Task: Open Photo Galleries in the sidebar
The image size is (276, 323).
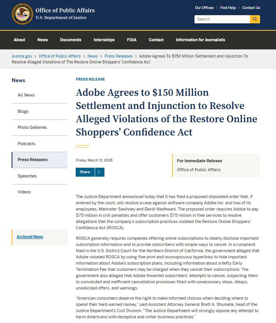Action: (32, 127)
